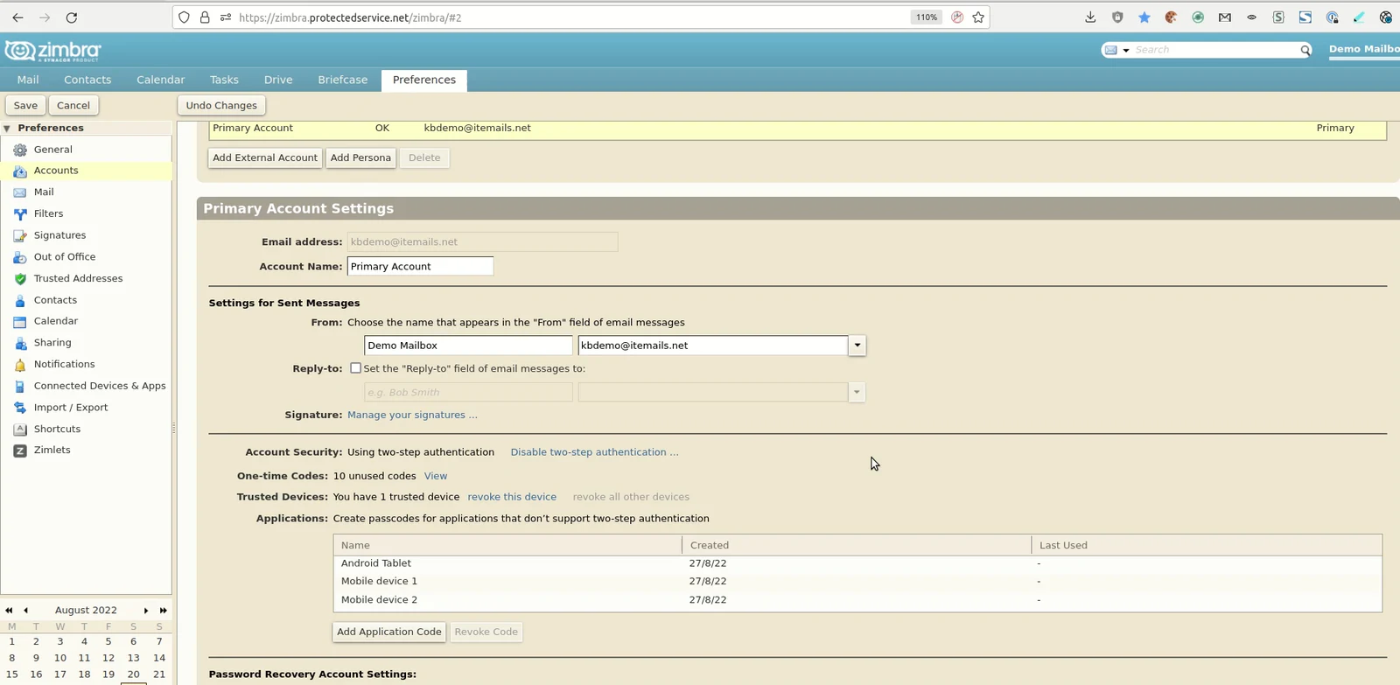Select the Mobile device 2 row
The height and width of the screenshot is (685, 1400).
(857, 600)
